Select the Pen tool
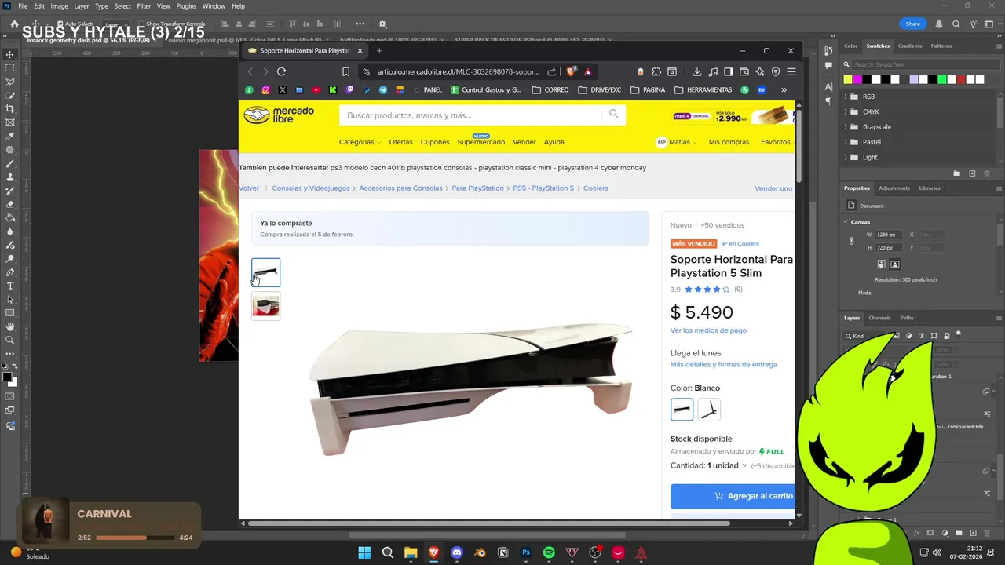Viewport: 1005px width, 565px height. (10, 272)
